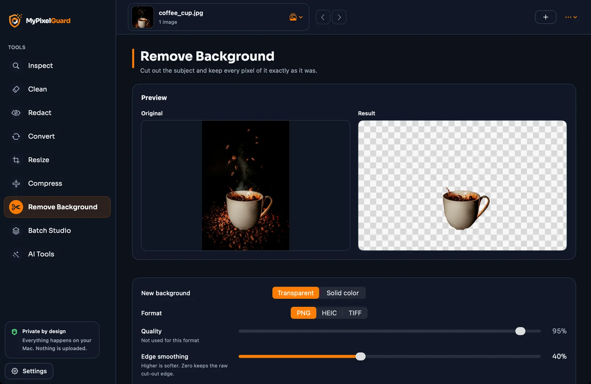This screenshot has width=591, height=384.
Task: Select the Redact label in the sidebar
Action: 40,113
